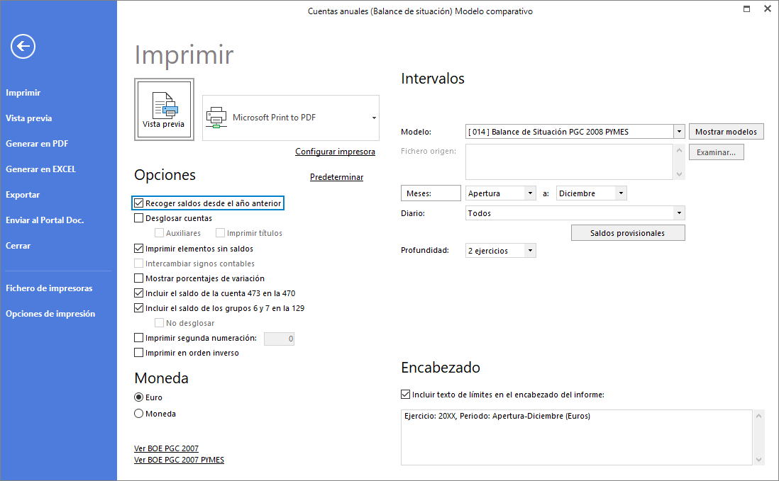Screen dimensions: 779x481
Task: Click the Examinar... button
Action: point(717,152)
